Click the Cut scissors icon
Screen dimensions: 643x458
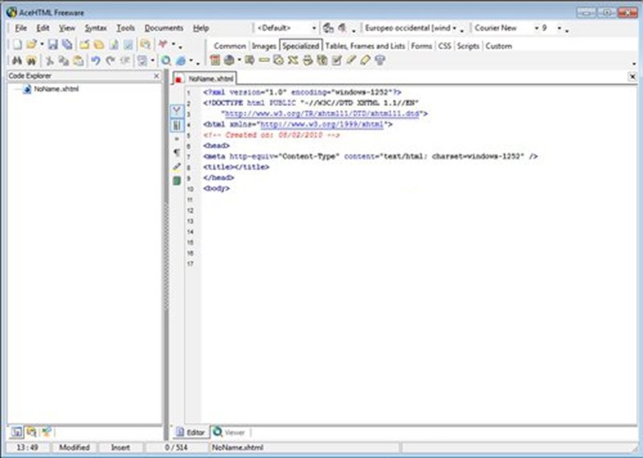point(50,60)
